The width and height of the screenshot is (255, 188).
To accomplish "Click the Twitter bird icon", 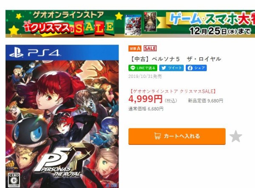I will tap(164, 68).
